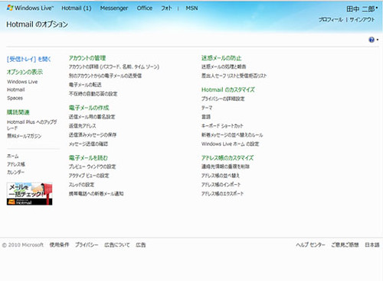The height and width of the screenshot is (281, 383).
Task: Open 送信済みメッセージの保存
Action: pos(93,135)
